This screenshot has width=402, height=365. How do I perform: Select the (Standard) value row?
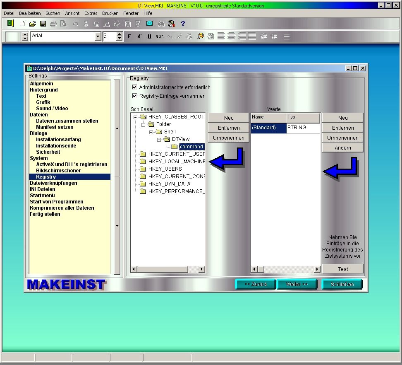pyautogui.click(x=285, y=128)
